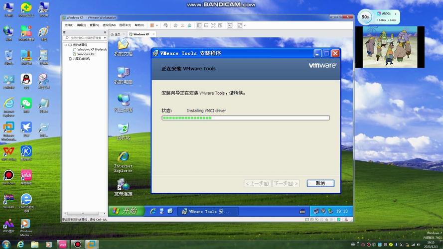
Task: Click the installer progress bar
Action: point(246,118)
